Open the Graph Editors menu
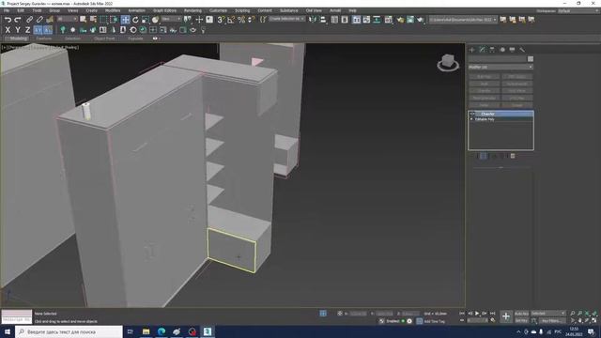Screen dimensions: 601x338 (164, 10)
